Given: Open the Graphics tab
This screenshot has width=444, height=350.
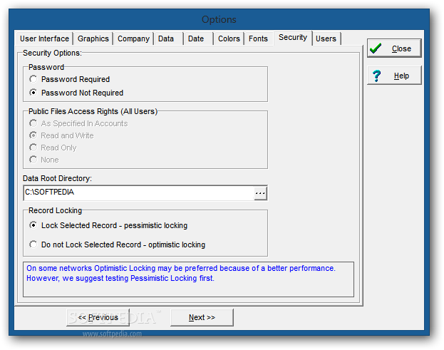Looking at the screenshot, I should point(93,38).
